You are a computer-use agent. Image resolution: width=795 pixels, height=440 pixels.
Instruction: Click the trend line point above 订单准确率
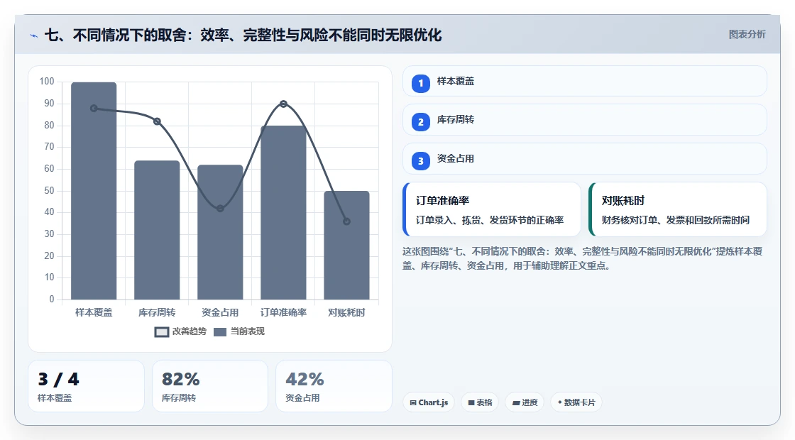[x=283, y=104]
